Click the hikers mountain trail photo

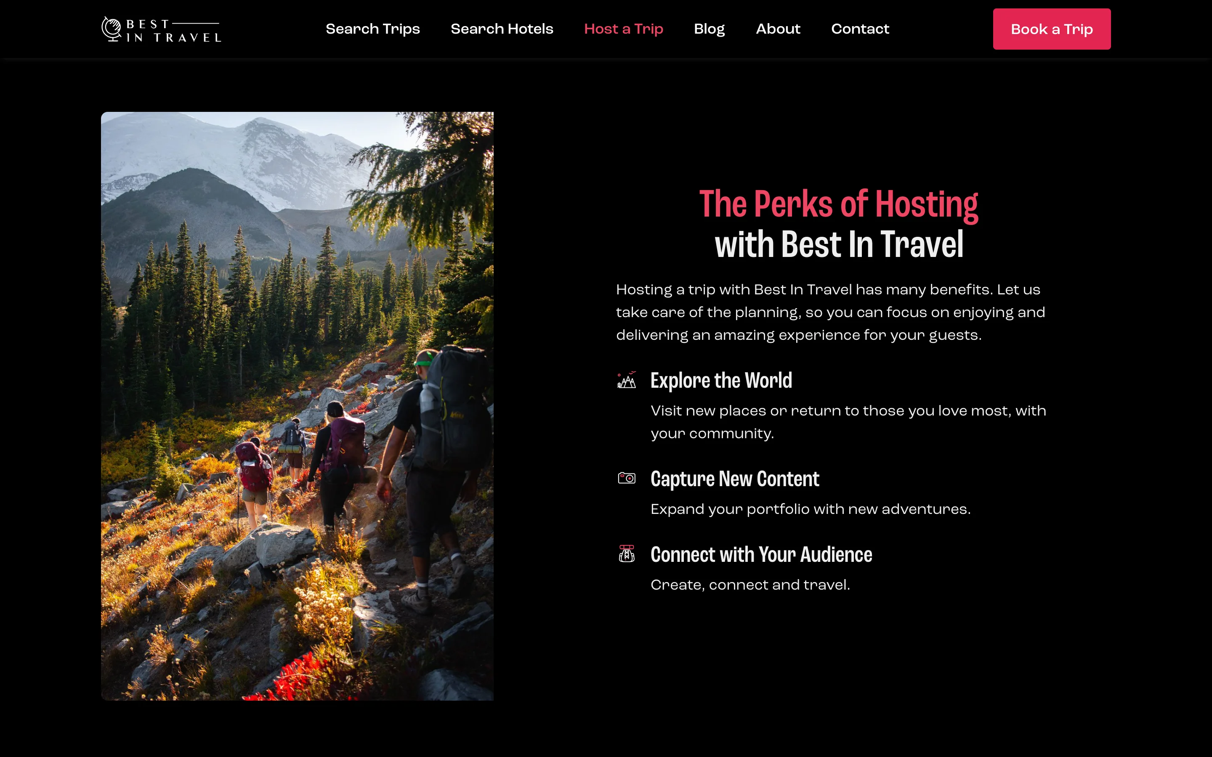click(297, 406)
